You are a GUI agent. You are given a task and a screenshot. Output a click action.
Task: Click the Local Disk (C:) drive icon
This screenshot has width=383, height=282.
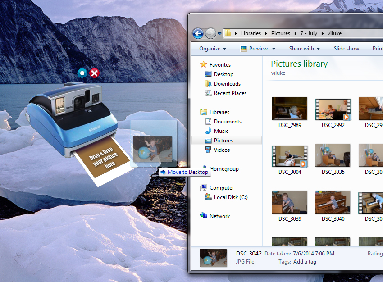208,197
